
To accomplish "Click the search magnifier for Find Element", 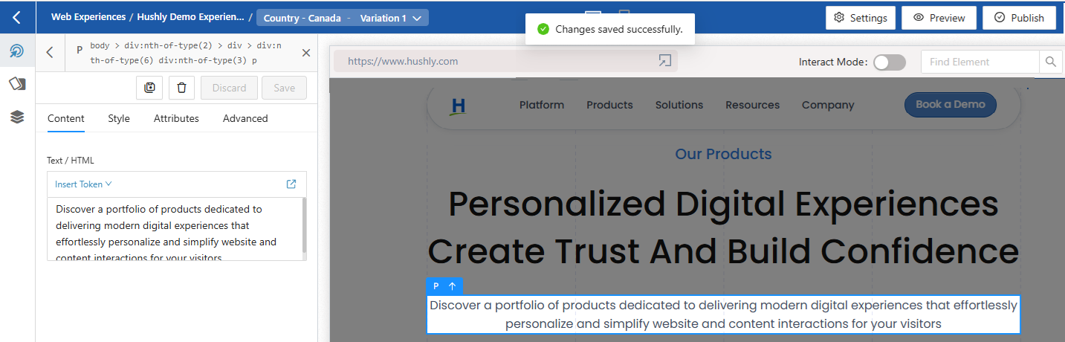I will coord(1050,62).
